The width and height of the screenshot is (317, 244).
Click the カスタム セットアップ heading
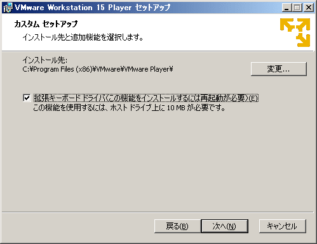click(46, 24)
